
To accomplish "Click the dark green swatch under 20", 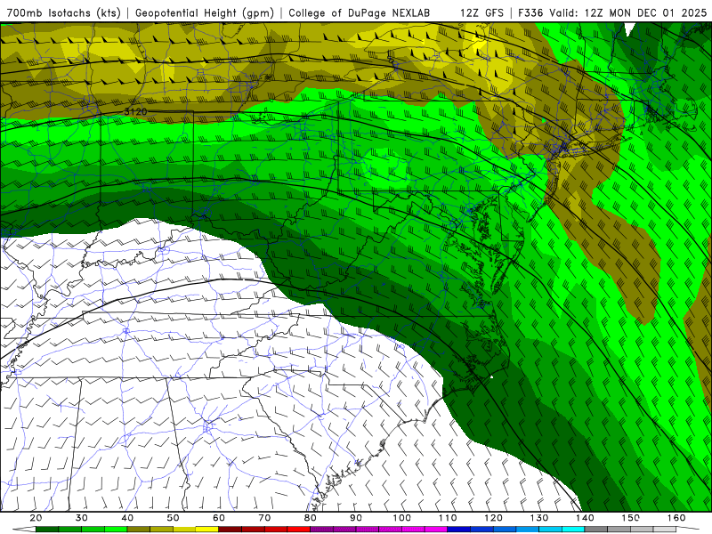I will (x=47, y=530).
